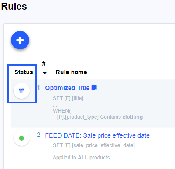This screenshot has height=169, width=175.
Task: Click rule number 2 order link
Action: [38, 135]
